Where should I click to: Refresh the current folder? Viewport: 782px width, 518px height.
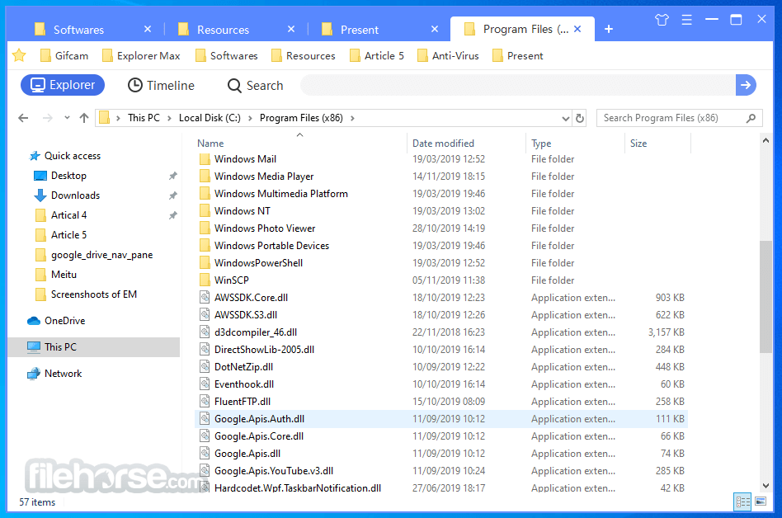580,119
